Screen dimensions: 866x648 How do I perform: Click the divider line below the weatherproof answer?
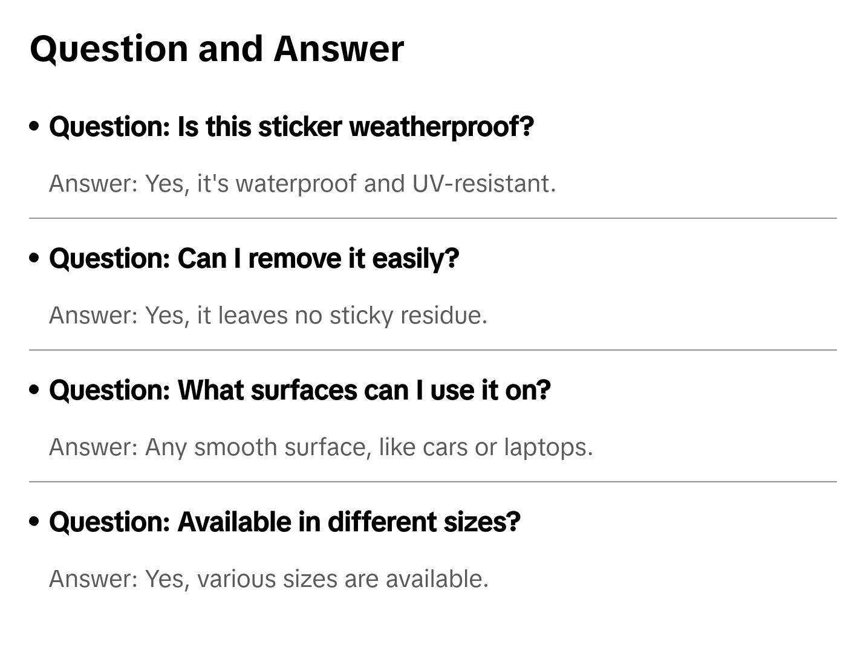(432, 218)
